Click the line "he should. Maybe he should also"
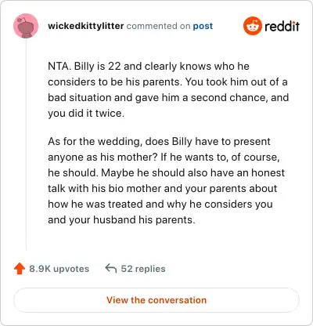313x326 pixels. coord(167,173)
